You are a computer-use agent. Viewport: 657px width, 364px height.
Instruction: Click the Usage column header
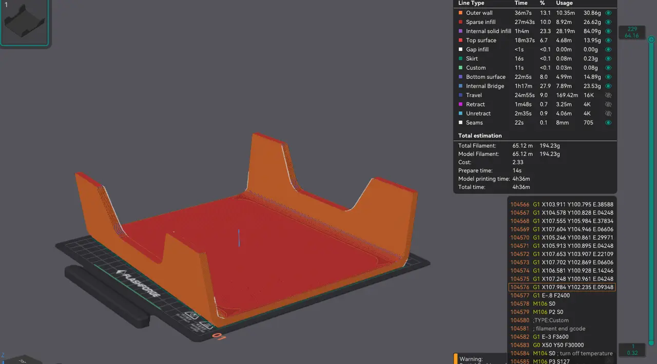(x=564, y=3)
